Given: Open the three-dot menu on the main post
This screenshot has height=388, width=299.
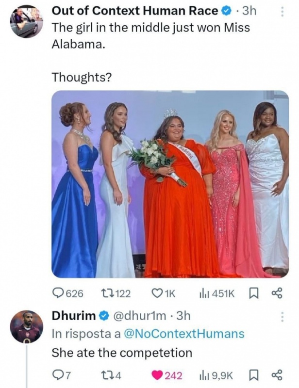Looking at the screenshot, I should [281, 11].
